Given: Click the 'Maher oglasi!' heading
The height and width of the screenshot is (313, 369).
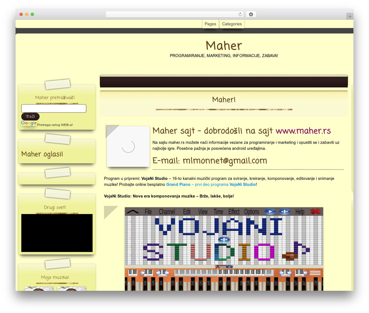Looking at the screenshot, I should 42,154.
